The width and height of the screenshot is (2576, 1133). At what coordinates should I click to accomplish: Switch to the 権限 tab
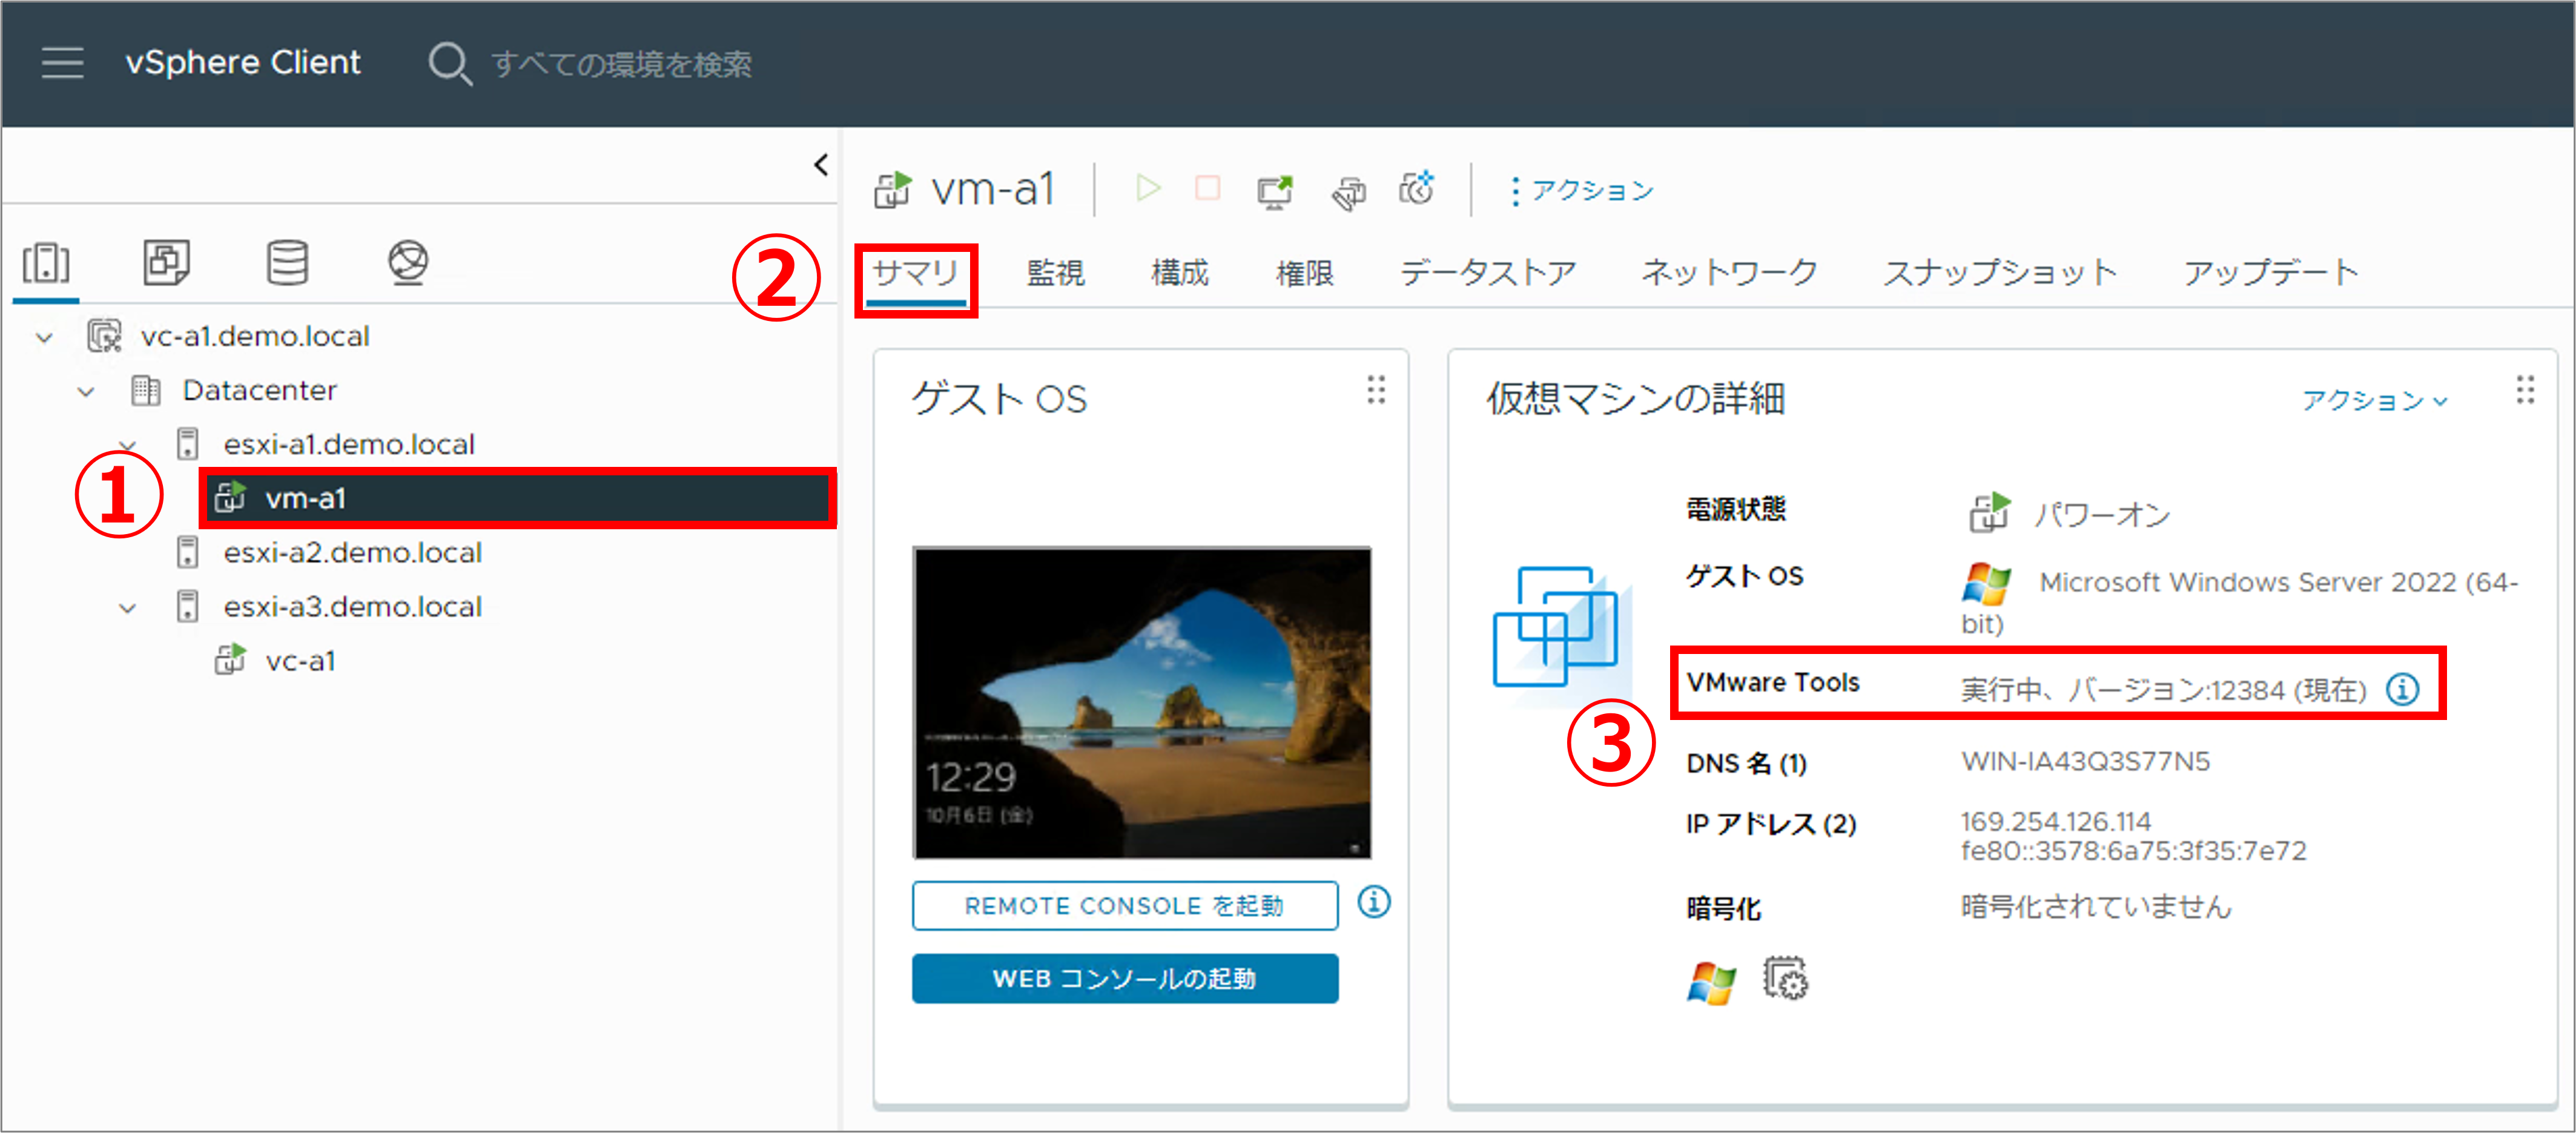(x=1304, y=272)
